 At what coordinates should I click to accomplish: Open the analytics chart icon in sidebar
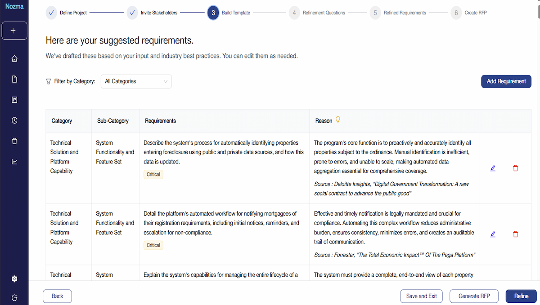pyautogui.click(x=14, y=162)
